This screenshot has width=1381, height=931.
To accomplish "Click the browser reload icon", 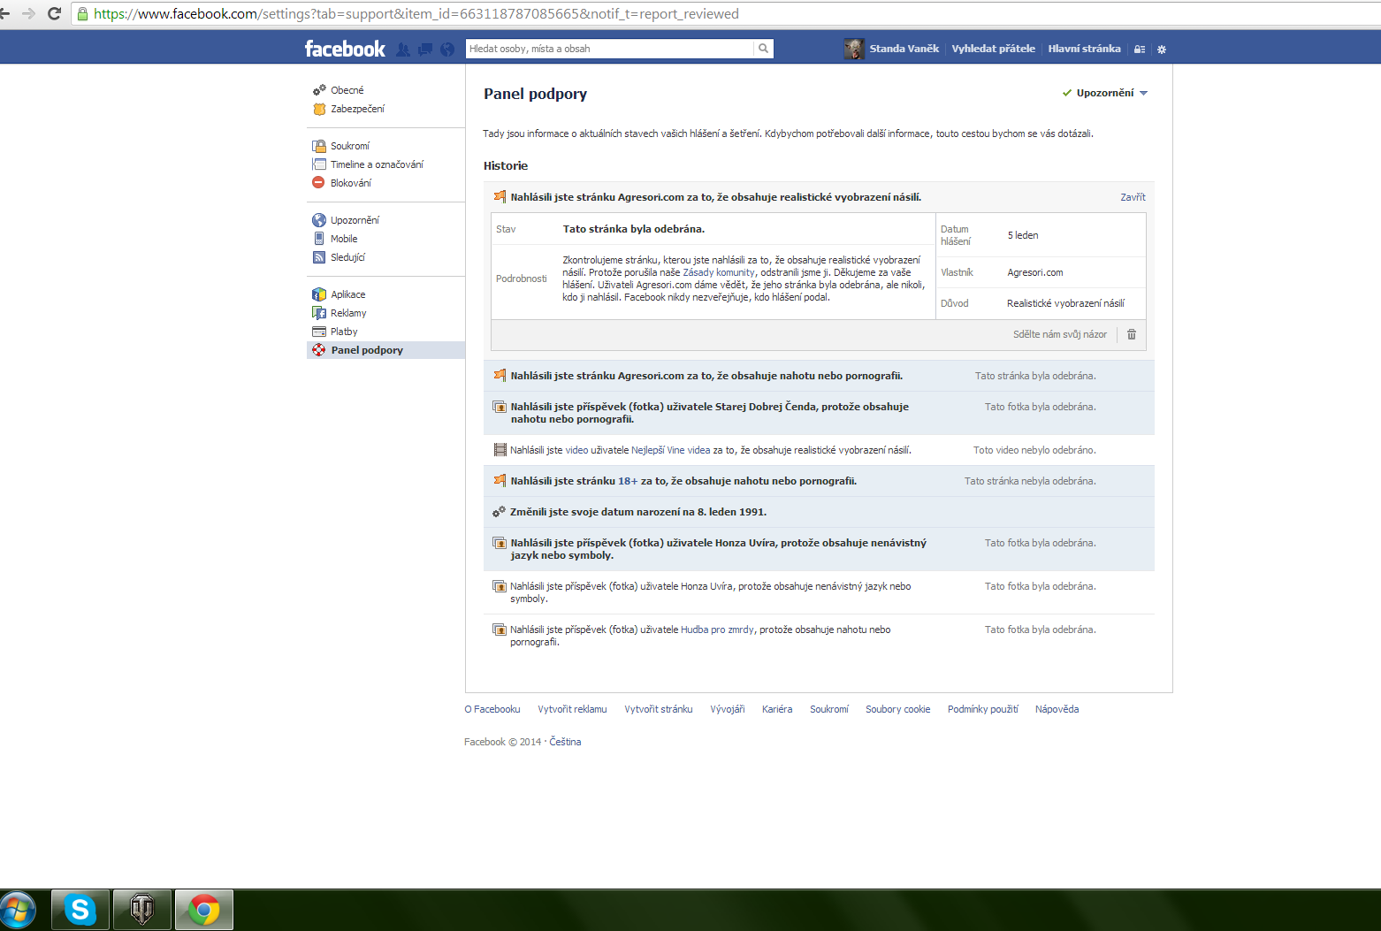I will click(x=54, y=13).
